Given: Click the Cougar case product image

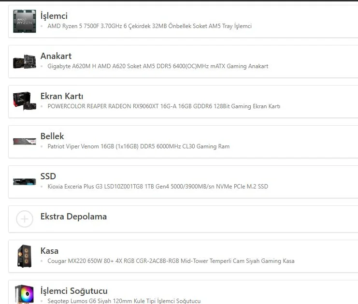Looking at the screenshot, I should pos(24,256).
